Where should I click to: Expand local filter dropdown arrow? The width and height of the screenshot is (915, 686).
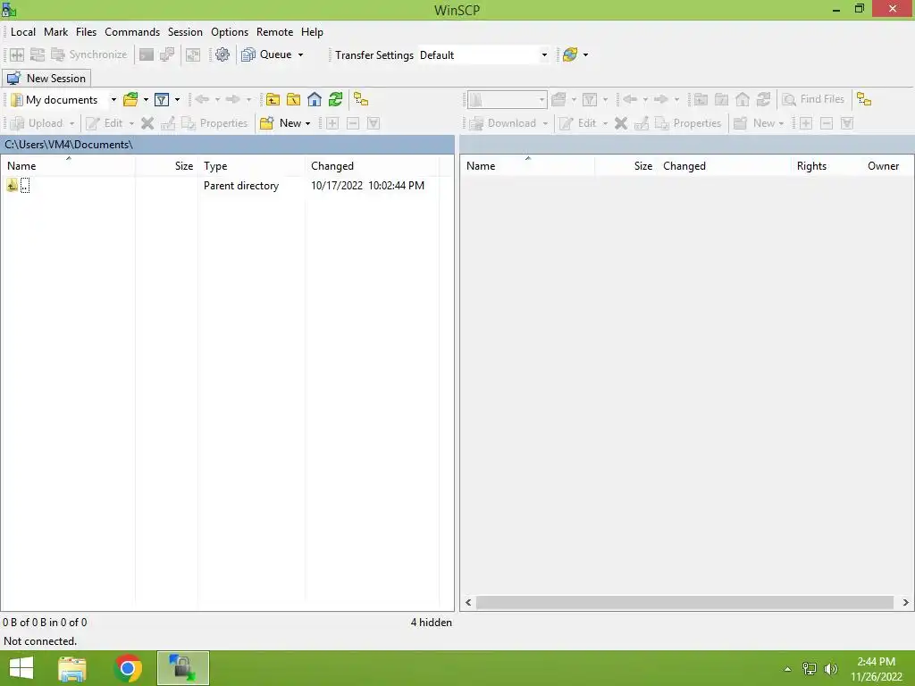click(x=177, y=100)
